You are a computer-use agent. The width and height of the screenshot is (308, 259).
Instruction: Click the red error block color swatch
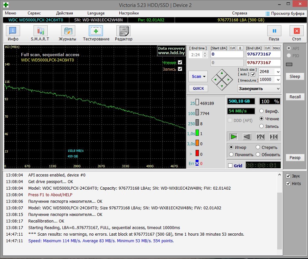tap(197, 153)
